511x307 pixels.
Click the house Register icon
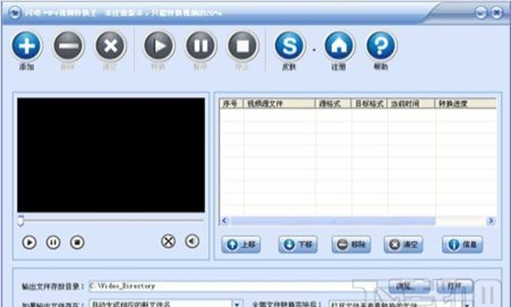(339, 46)
